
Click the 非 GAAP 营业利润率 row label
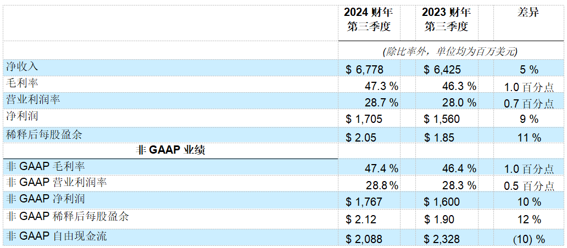[x=54, y=183]
